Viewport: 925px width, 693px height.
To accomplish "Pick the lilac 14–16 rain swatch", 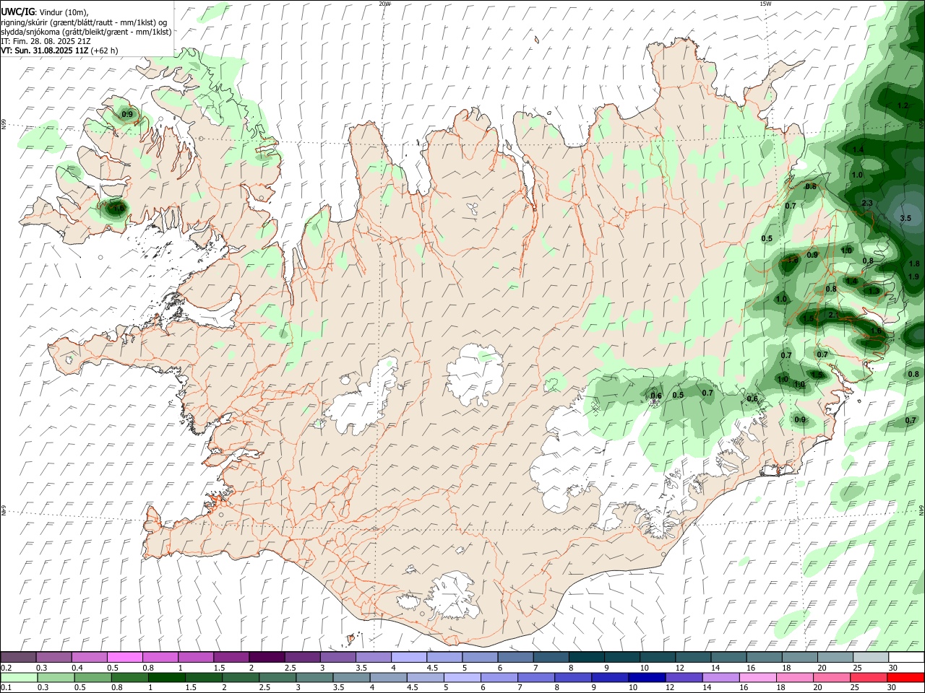I will click(x=720, y=678).
